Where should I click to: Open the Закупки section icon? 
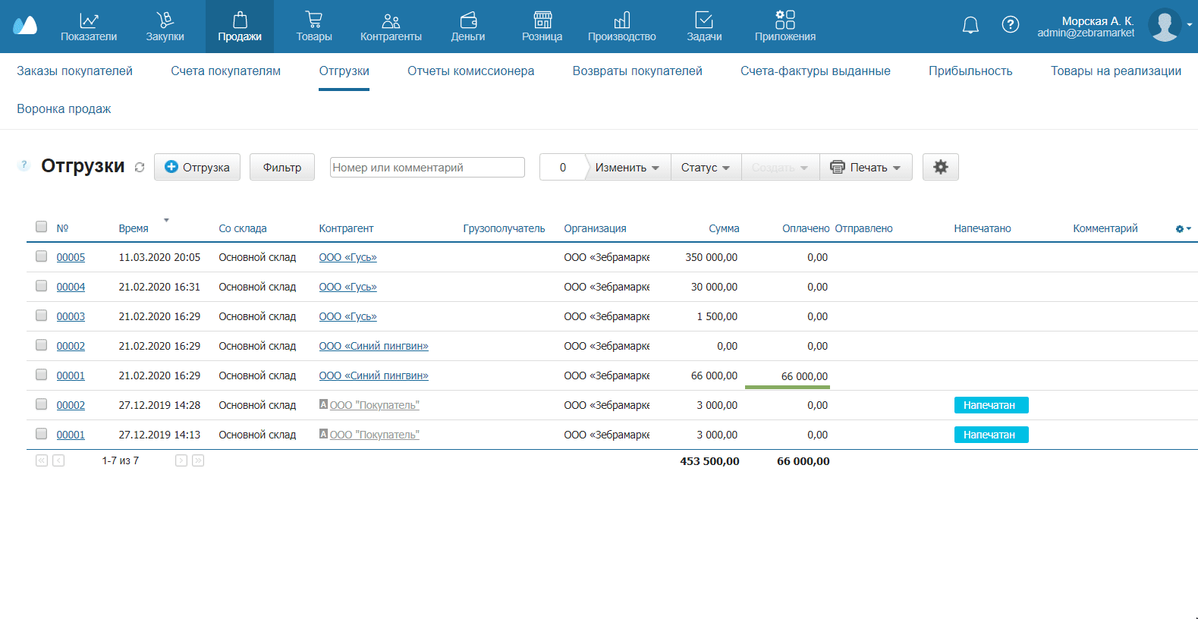(x=165, y=21)
